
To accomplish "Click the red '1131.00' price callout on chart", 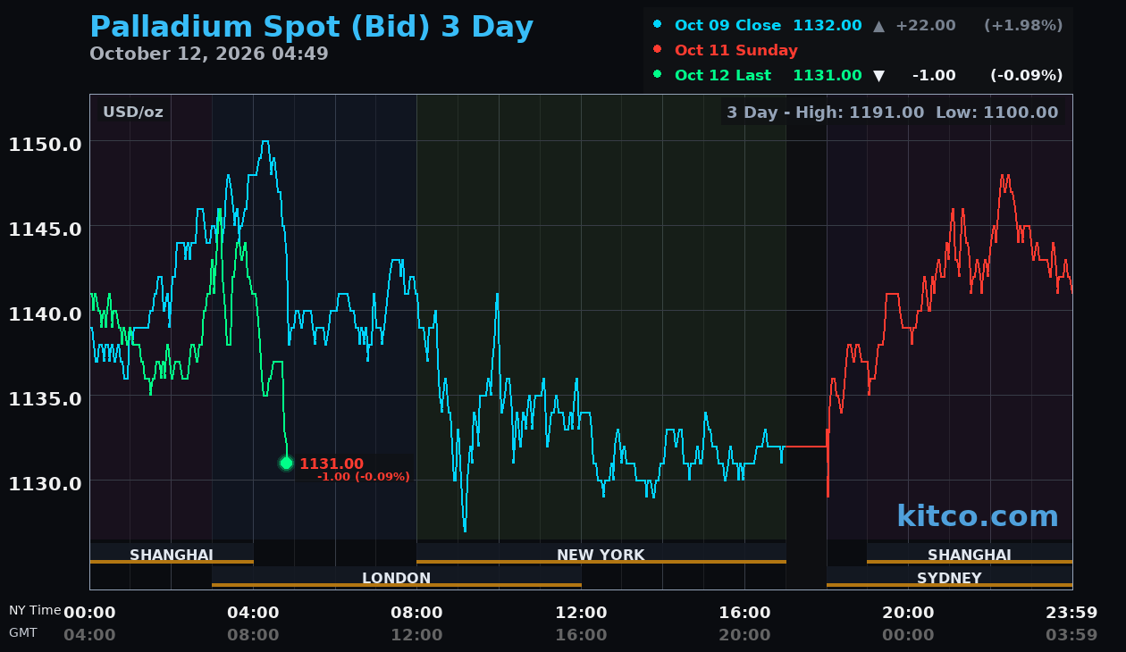I will [332, 464].
